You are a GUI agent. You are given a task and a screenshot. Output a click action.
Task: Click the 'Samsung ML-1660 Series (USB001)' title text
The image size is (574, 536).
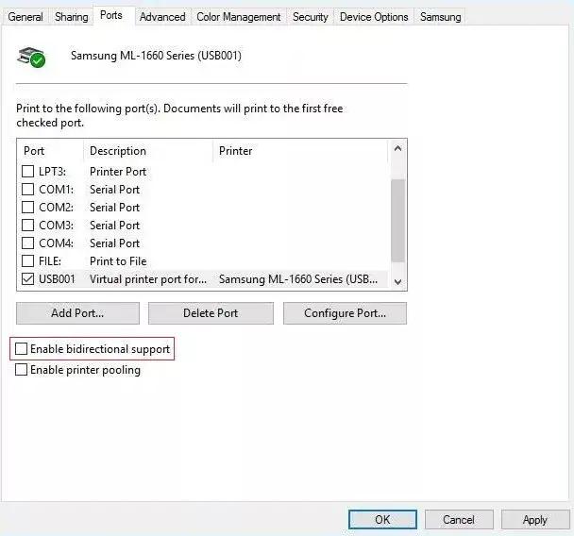point(157,56)
